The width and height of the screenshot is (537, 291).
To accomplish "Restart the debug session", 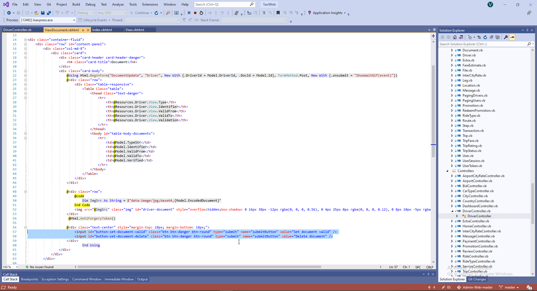I will (201, 13).
